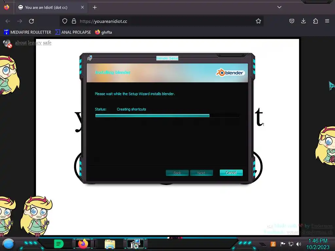Close the 'You are an Idiot!' tab
The height and width of the screenshot is (251, 335).
pyautogui.click(x=82, y=7)
